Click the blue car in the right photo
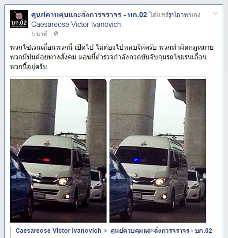The height and width of the screenshot is (238, 228). (x=121, y=187)
